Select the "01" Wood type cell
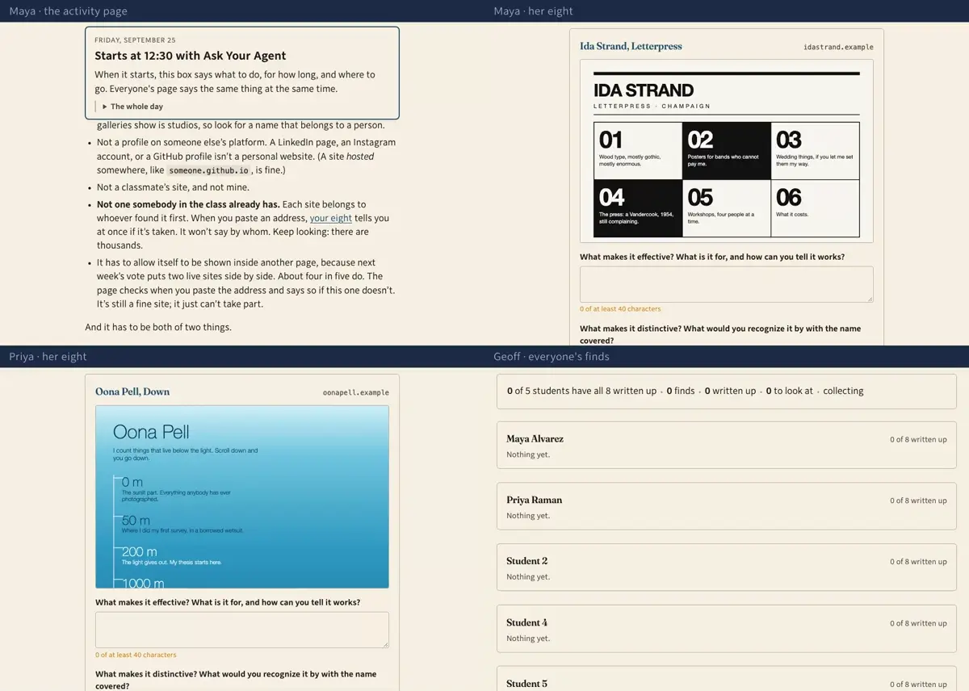Image resolution: width=969 pixels, height=691 pixels. point(638,150)
